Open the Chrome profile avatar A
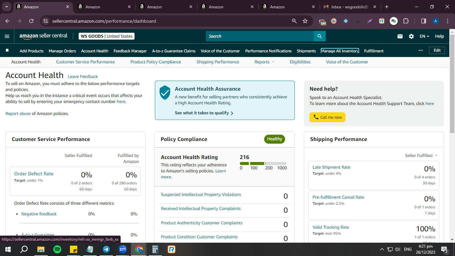The width and height of the screenshot is (455, 256). (x=436, y=21)
